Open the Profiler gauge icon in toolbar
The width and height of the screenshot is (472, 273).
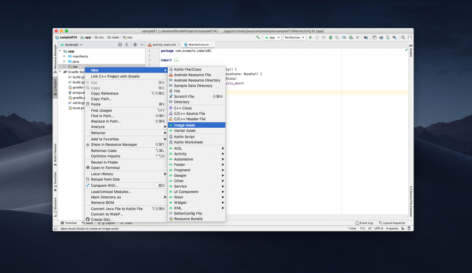click(344, 37)
